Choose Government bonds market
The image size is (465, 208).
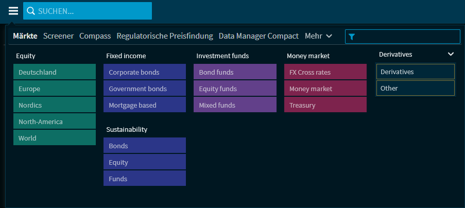(x=145, y=89)
